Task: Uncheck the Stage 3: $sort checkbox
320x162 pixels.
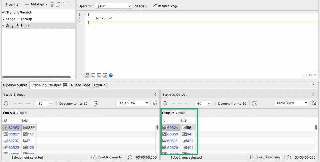Action: (x=3, y=26)
